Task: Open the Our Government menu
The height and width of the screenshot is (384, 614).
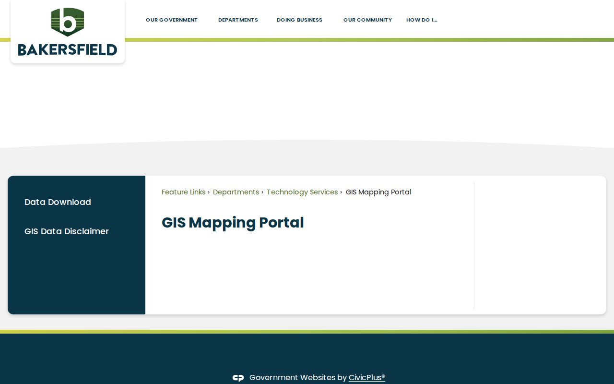Action: (172, 20)
